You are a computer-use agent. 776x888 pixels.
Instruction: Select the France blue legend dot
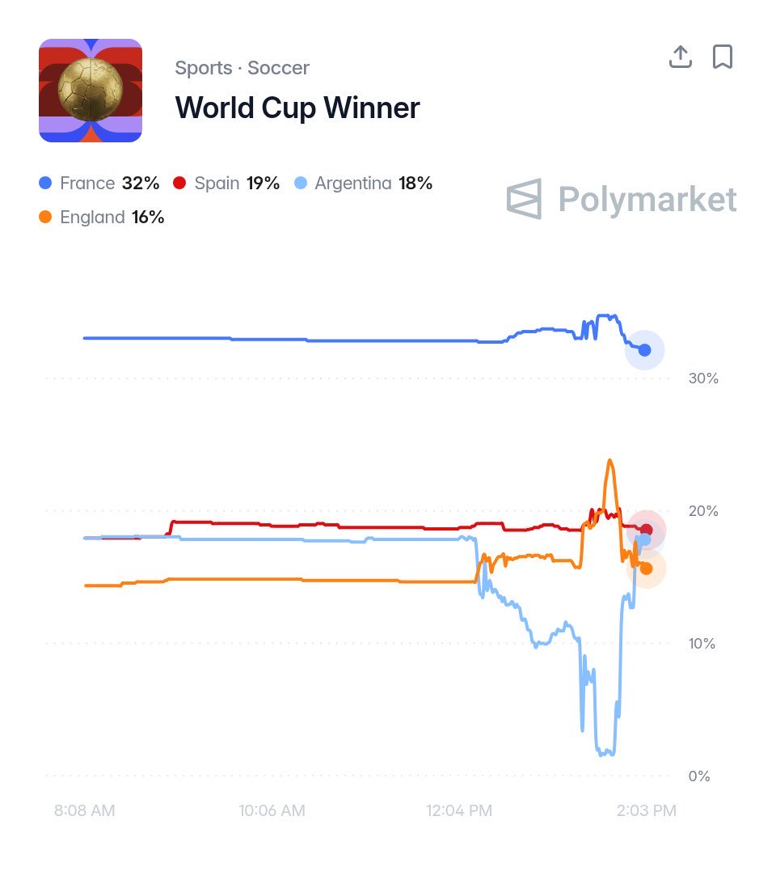point(45,183)
